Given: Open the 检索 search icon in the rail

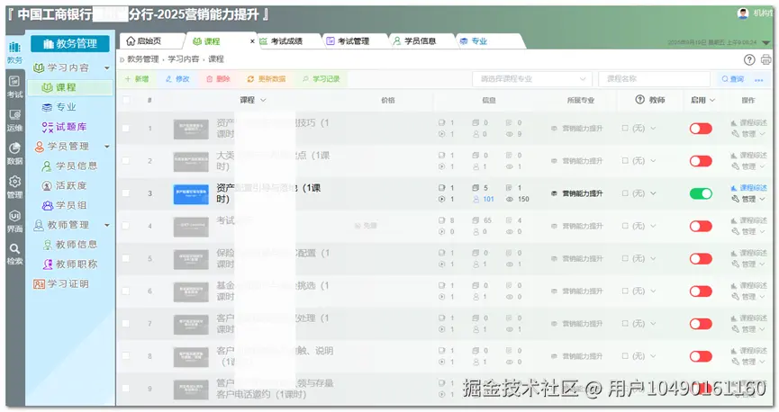Looking at the screenshot, I should pos(15,255).
